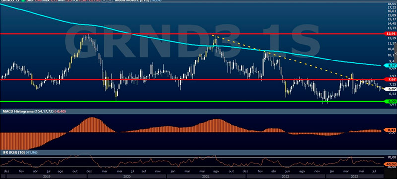
Task: Select the 2019 year segment on timeline
Action: [x=47, y=176]
